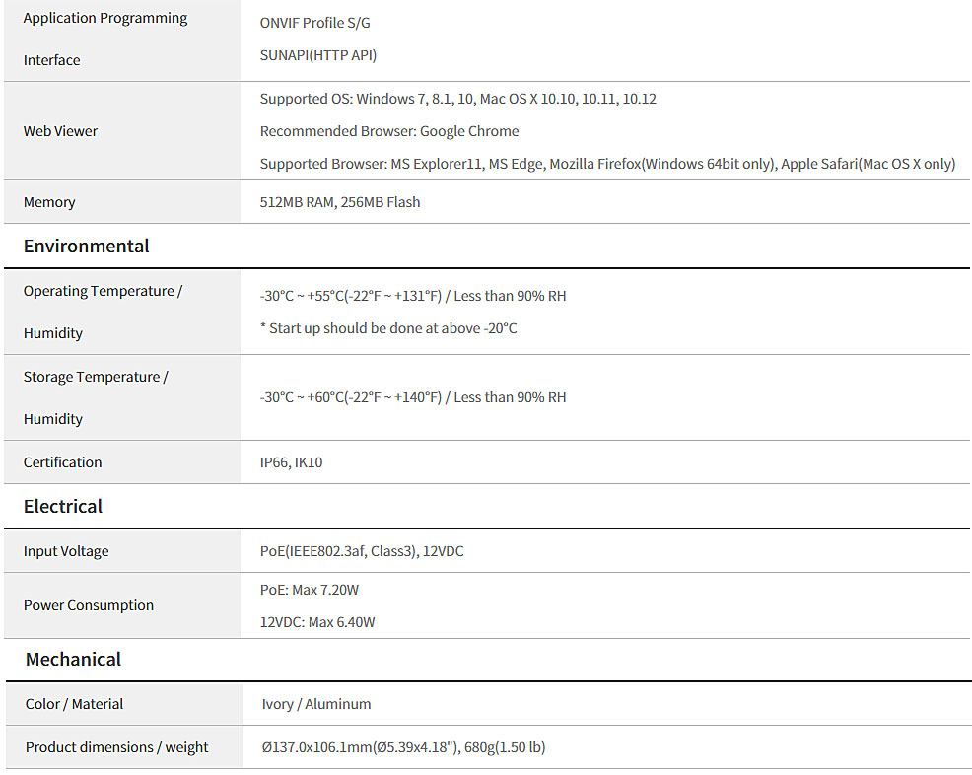Screen dimensions: 972x775
Task: Click the Input Voltage label
Action: [66, 551]
